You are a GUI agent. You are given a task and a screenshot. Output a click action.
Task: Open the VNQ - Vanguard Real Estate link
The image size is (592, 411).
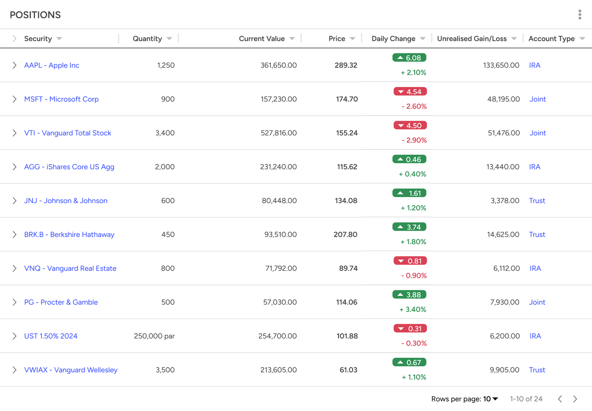[70, 268]
